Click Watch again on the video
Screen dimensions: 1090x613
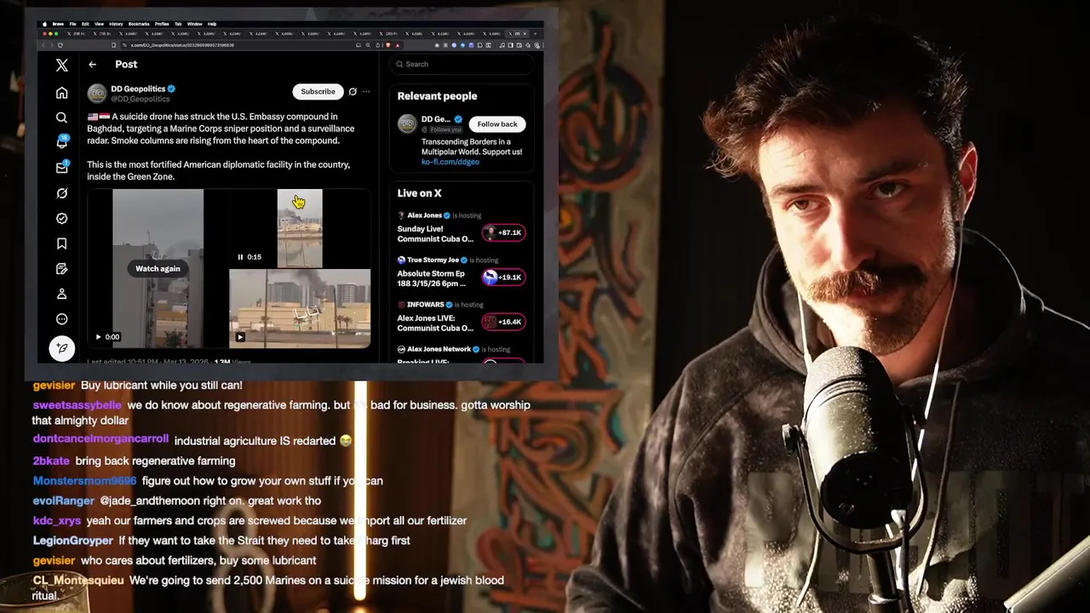coord(158,269)
